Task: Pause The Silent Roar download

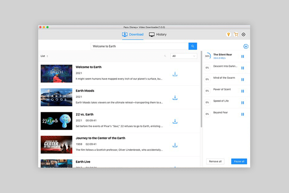Action: tap(243, 56)
